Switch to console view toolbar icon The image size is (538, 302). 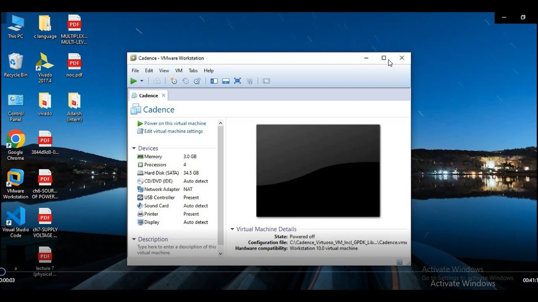click(266, 81)
